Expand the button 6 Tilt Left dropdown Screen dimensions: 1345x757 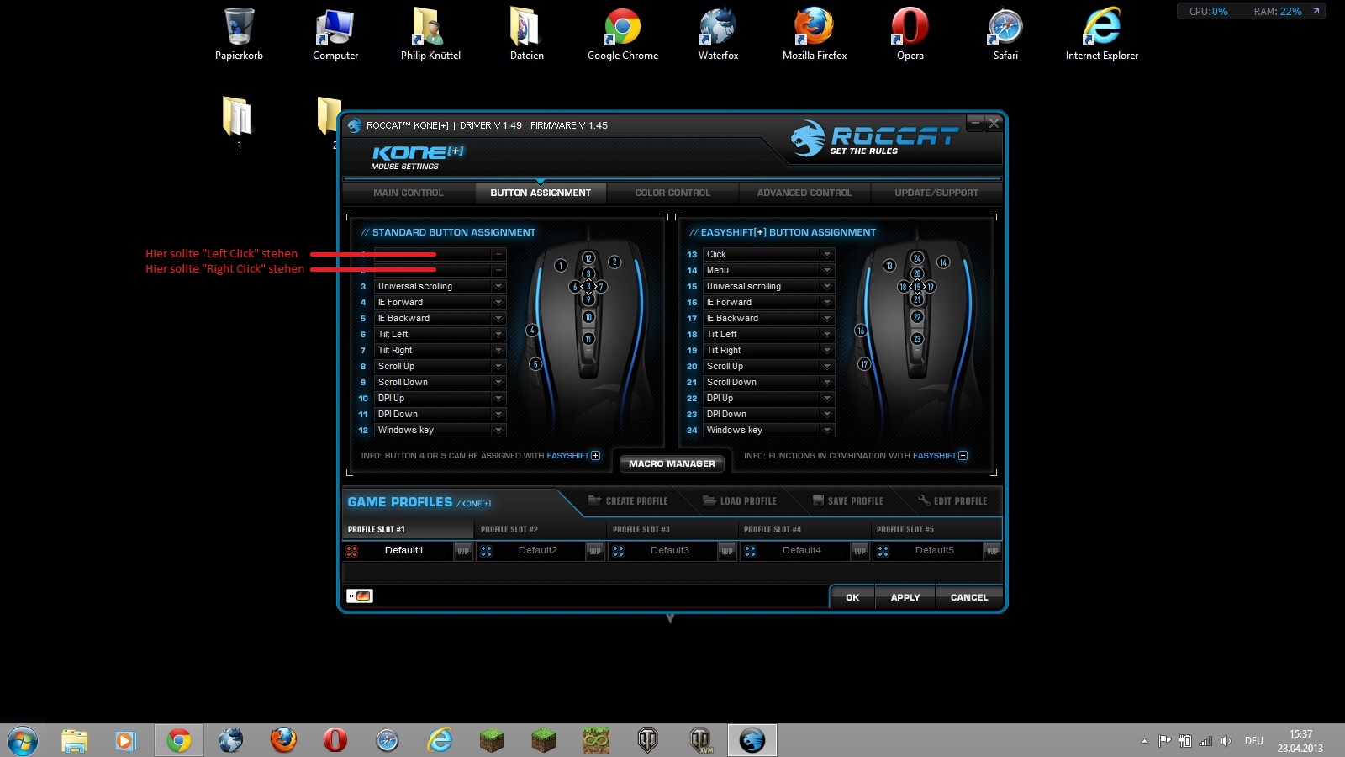point(498,335)
